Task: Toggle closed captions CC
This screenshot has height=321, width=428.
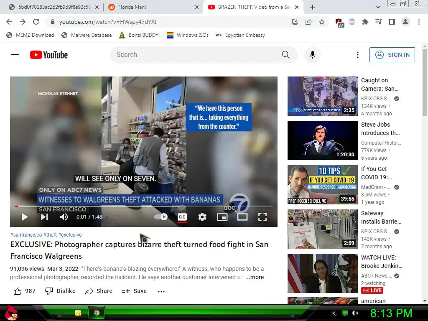Action: coord(182,217)
